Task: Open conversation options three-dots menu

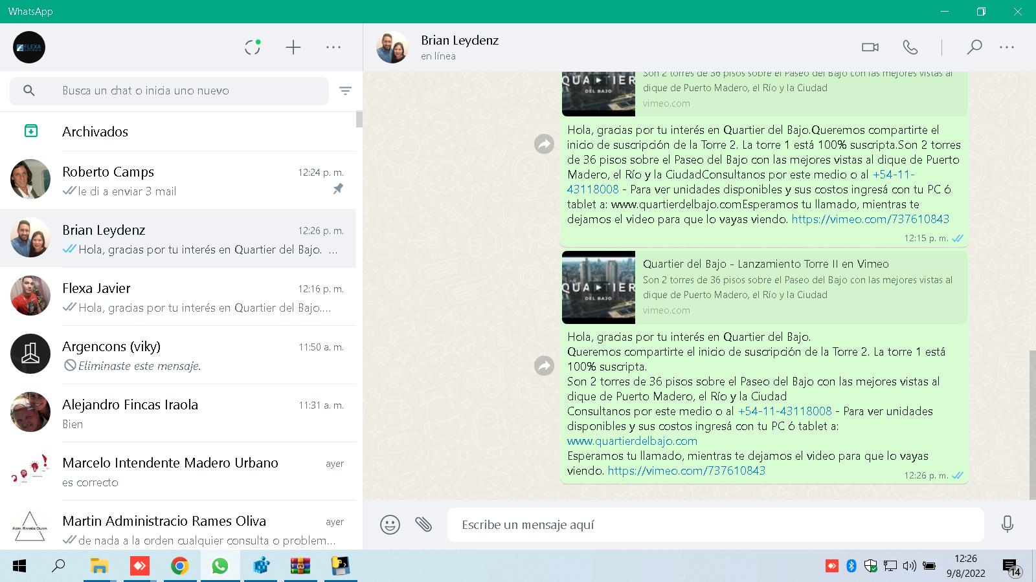Action: [1007, 47]
